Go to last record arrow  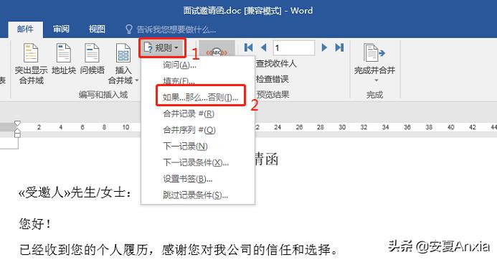pyautogui.click(x=339, y=47)
